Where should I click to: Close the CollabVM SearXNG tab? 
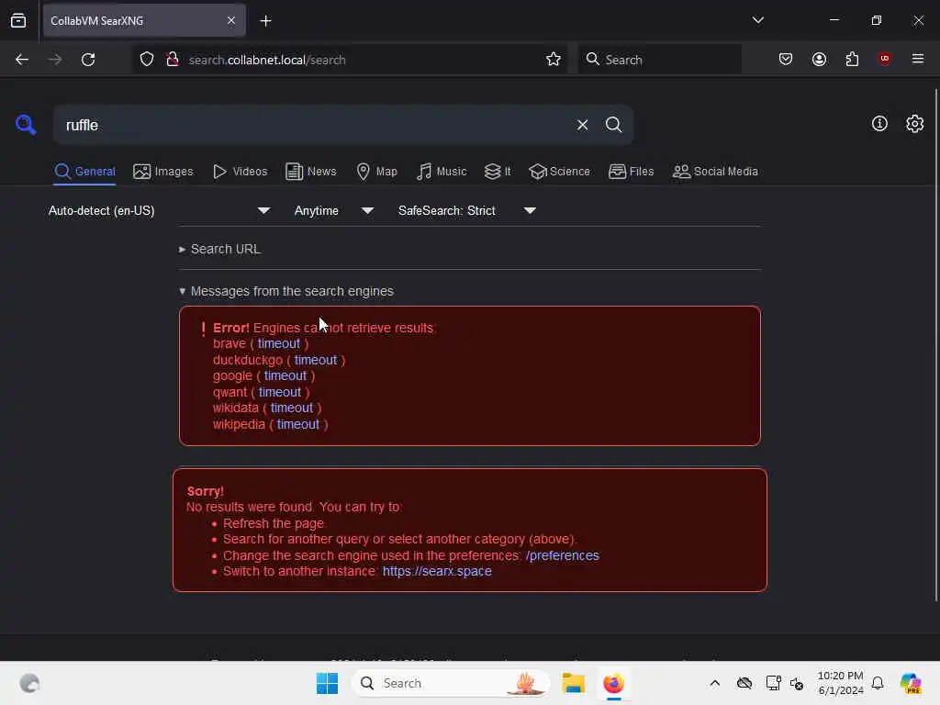[231, 21]
